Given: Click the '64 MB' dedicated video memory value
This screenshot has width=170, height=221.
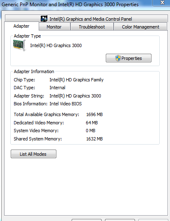Looking at the screenshot, I should click(x=92, y=123).
